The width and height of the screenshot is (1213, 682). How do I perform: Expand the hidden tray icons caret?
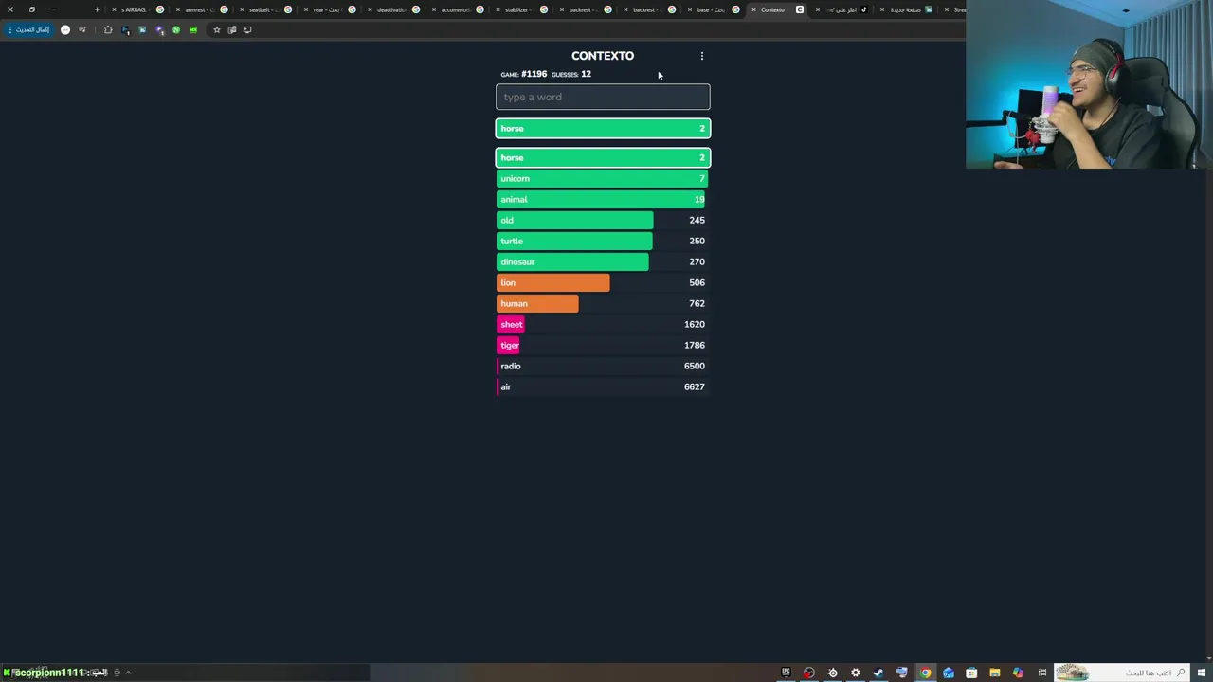[128, 673]
